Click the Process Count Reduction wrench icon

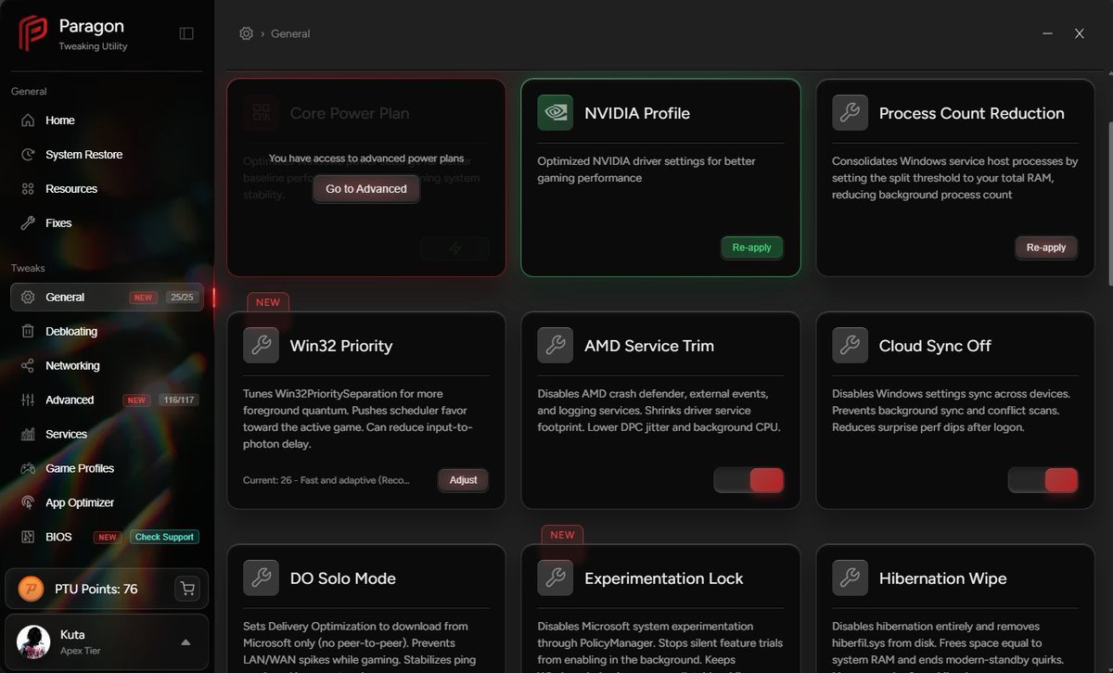[850, 113]
